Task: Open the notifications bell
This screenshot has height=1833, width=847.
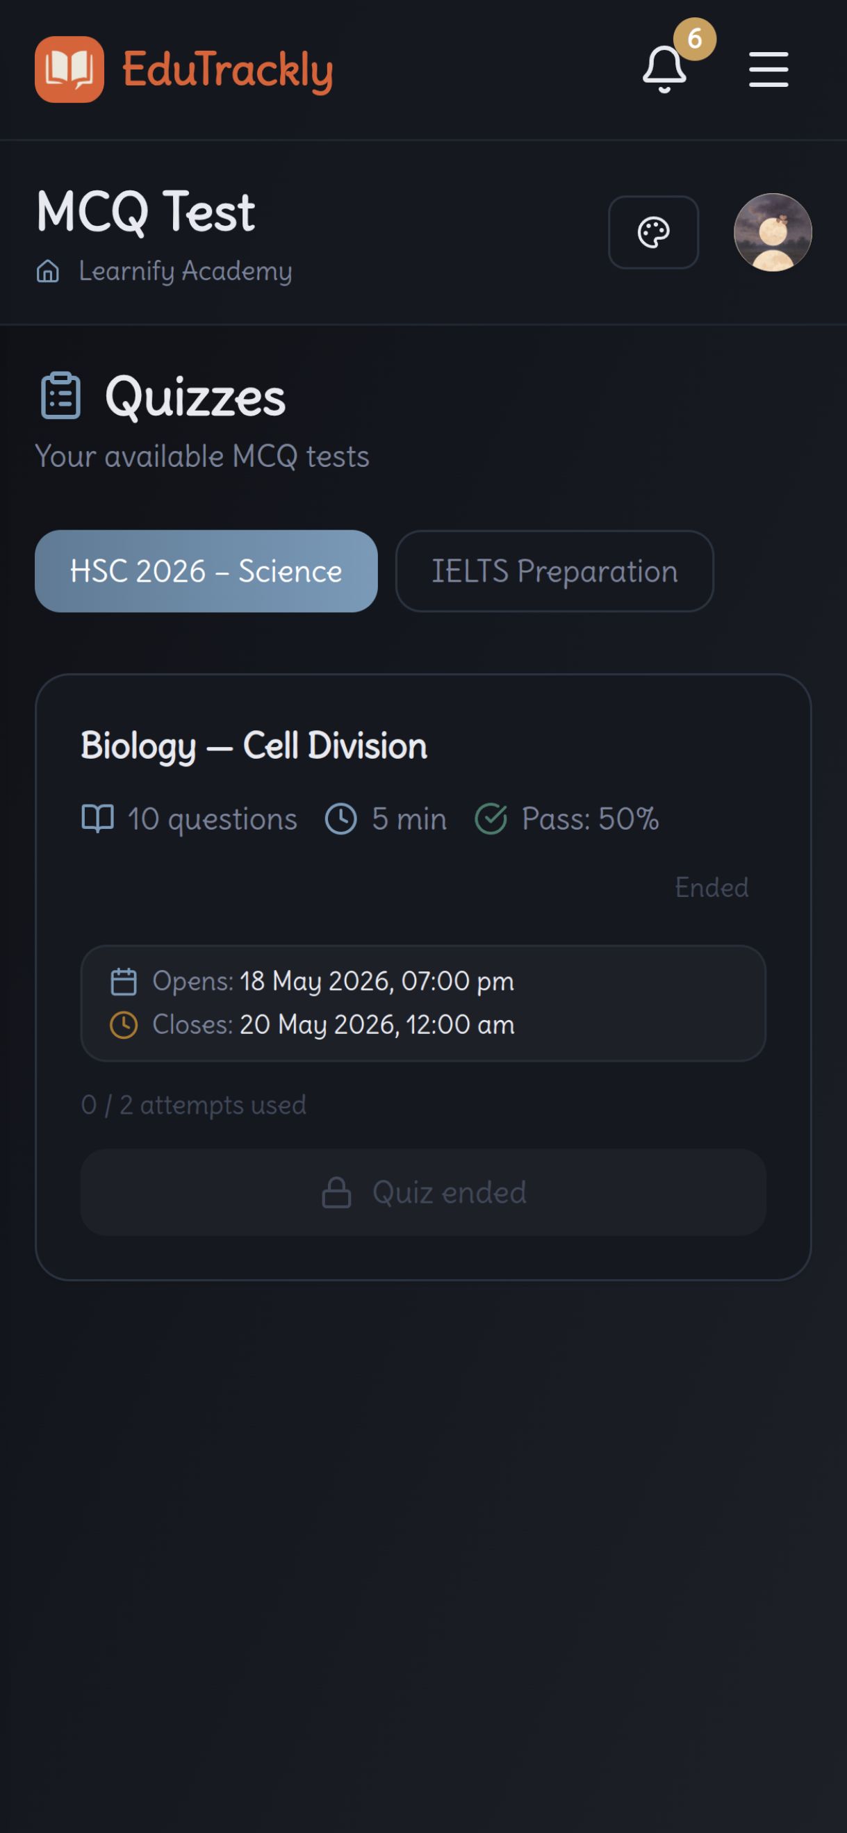Action: point(664,69)
